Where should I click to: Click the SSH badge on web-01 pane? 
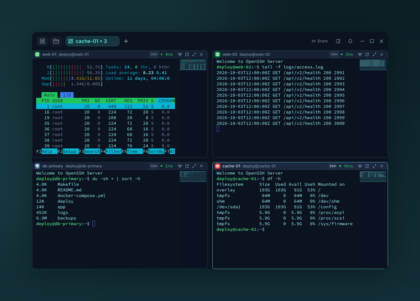click(154, 55)
